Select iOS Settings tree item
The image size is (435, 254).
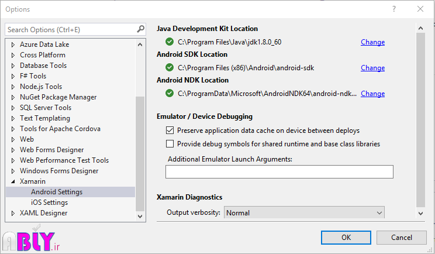49,202
